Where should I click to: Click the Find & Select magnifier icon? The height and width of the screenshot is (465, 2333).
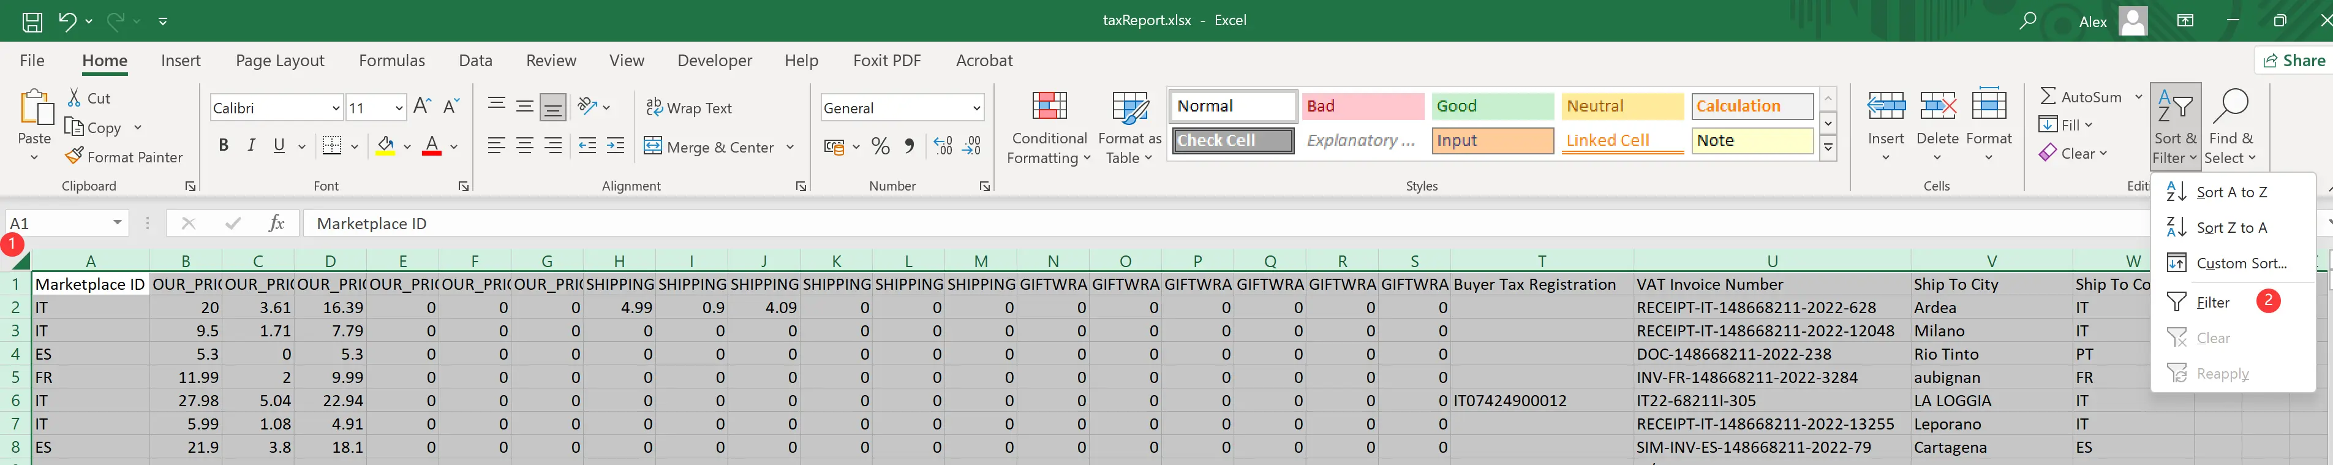click(2229, 107)
